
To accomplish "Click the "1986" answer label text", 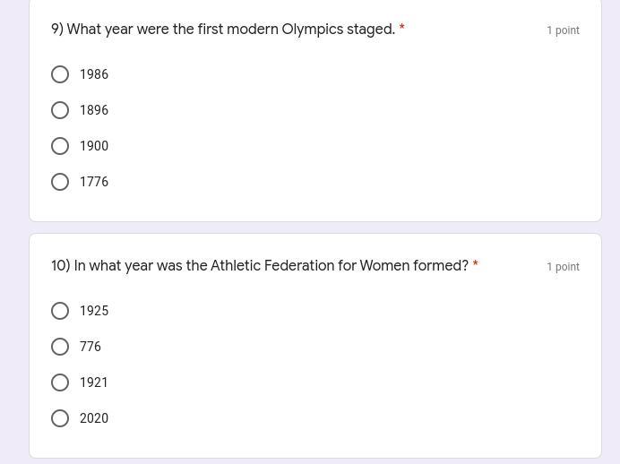I will (94, 74).
